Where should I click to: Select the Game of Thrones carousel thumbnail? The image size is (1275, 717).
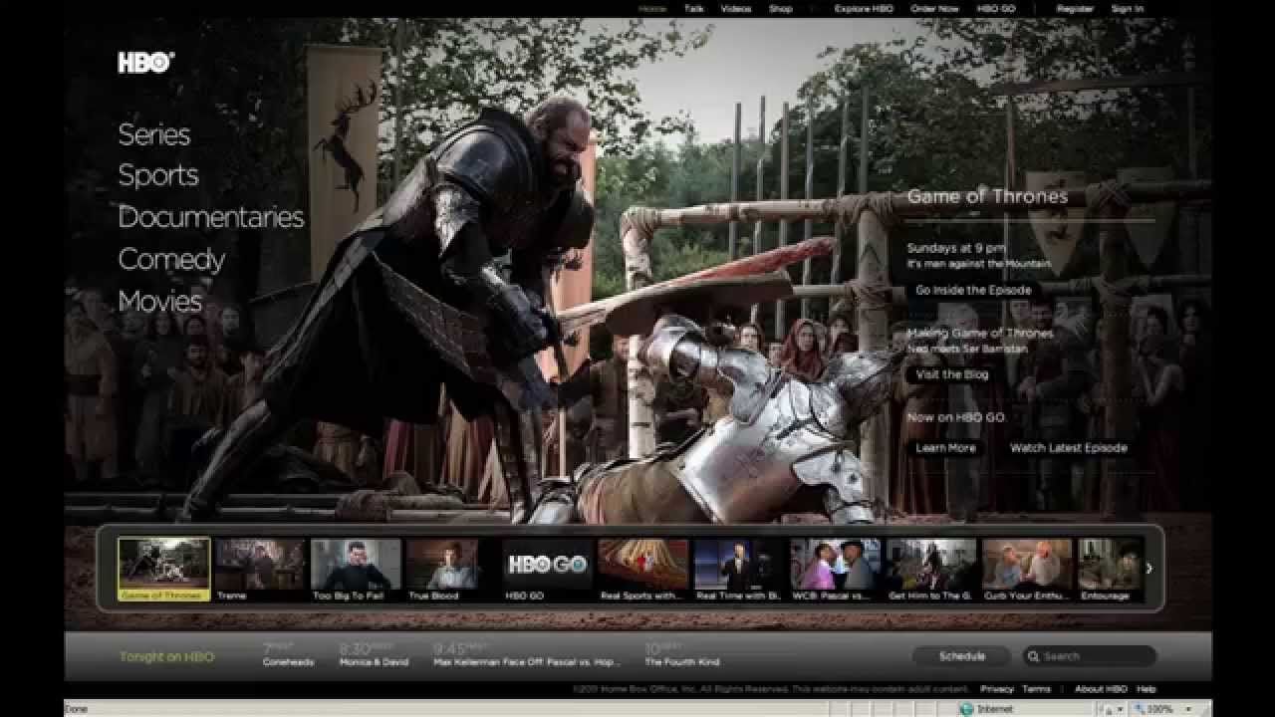164,570
